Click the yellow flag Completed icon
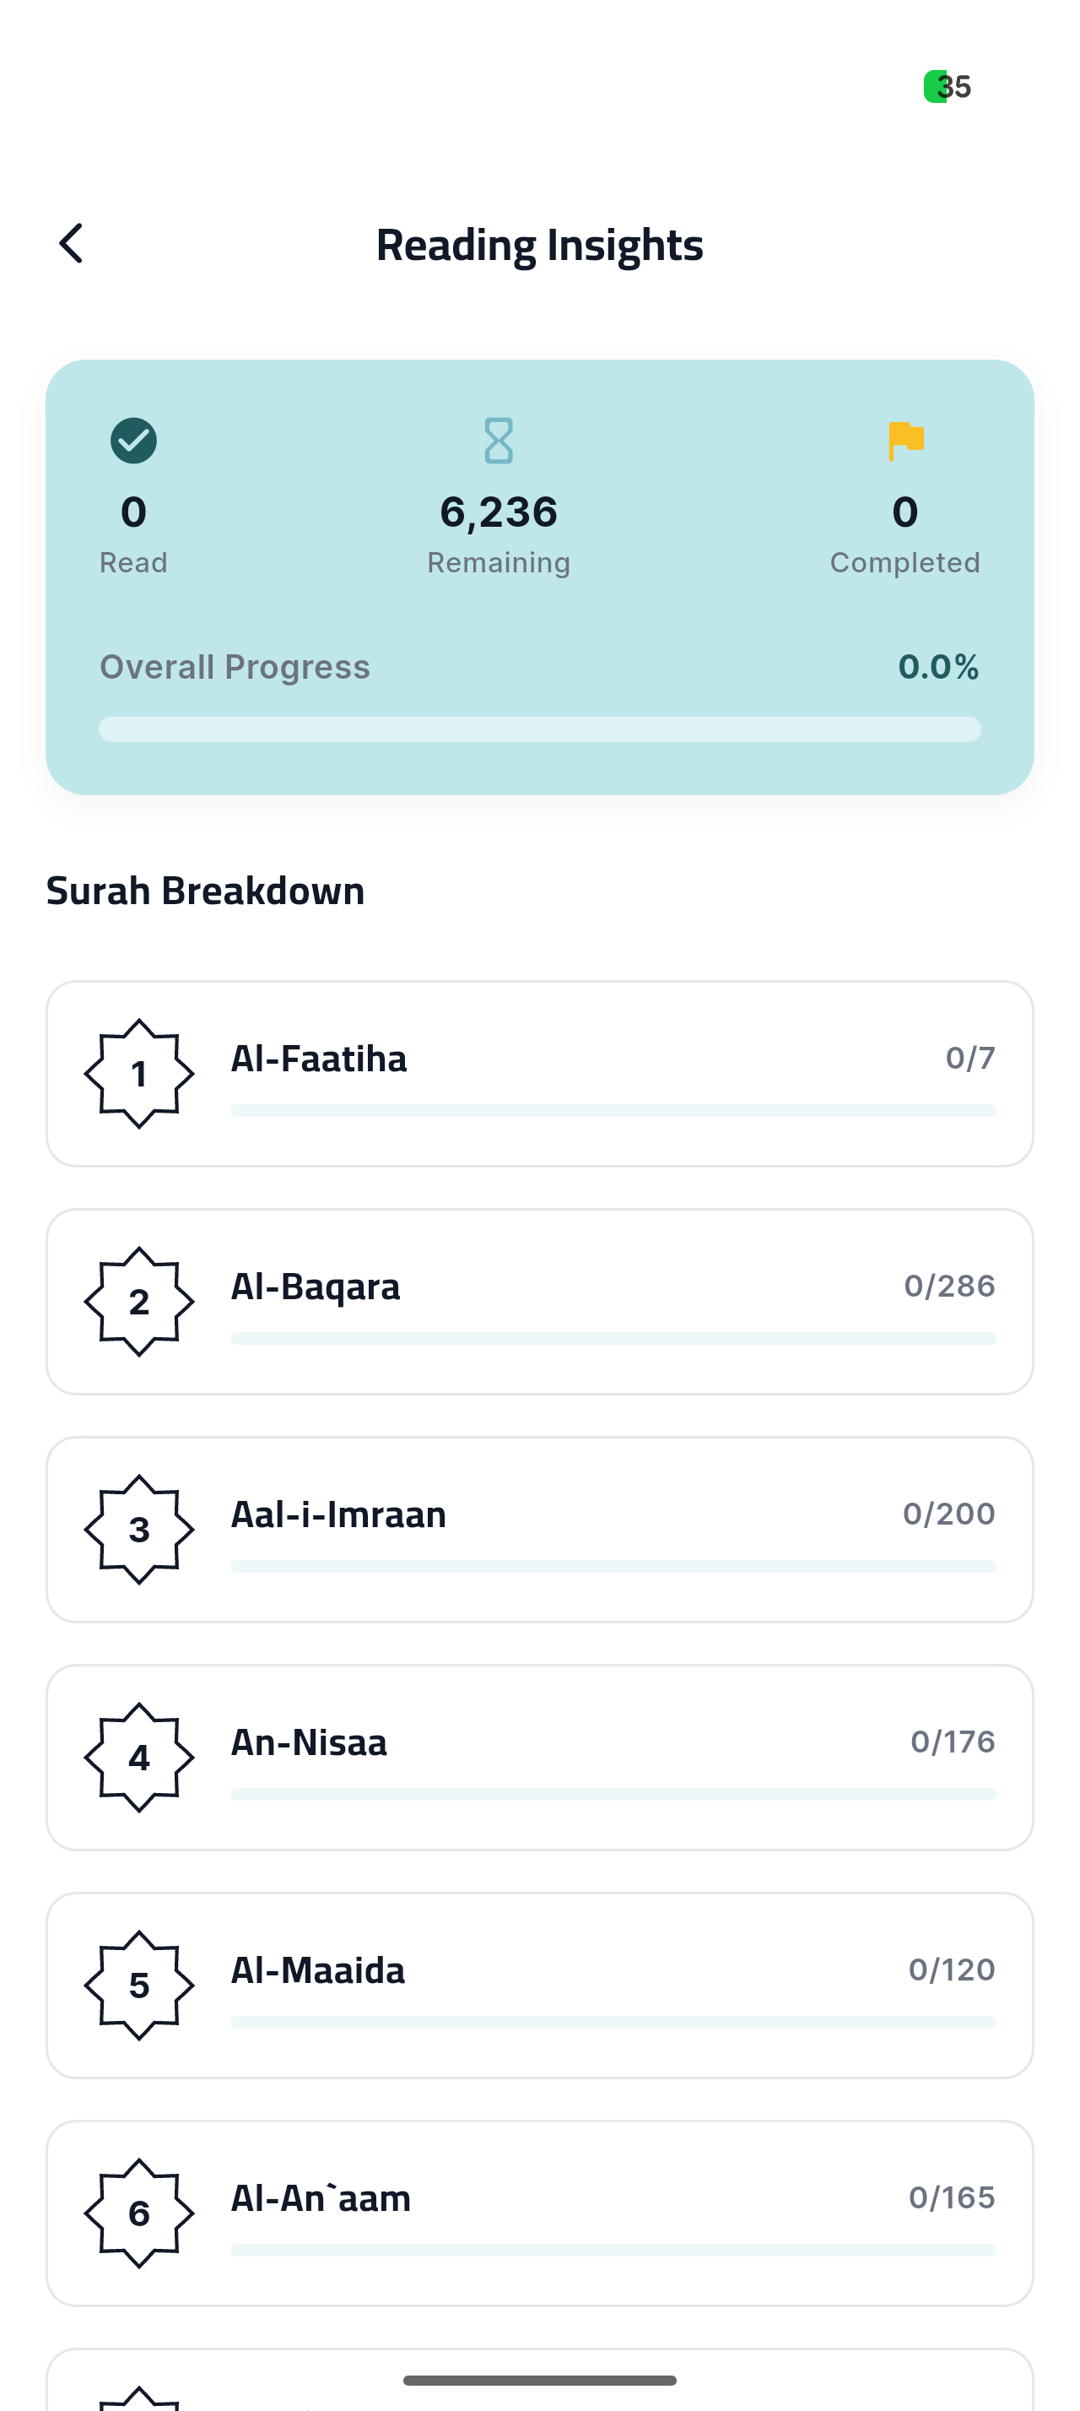1080x2411 pixels. pos(904,437)
